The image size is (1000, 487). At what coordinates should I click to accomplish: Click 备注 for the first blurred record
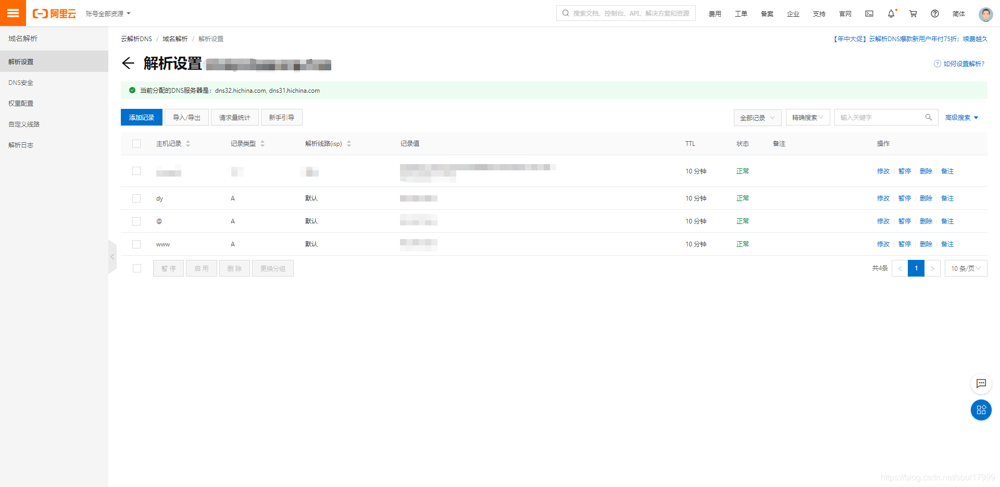(x=947, y=171)
